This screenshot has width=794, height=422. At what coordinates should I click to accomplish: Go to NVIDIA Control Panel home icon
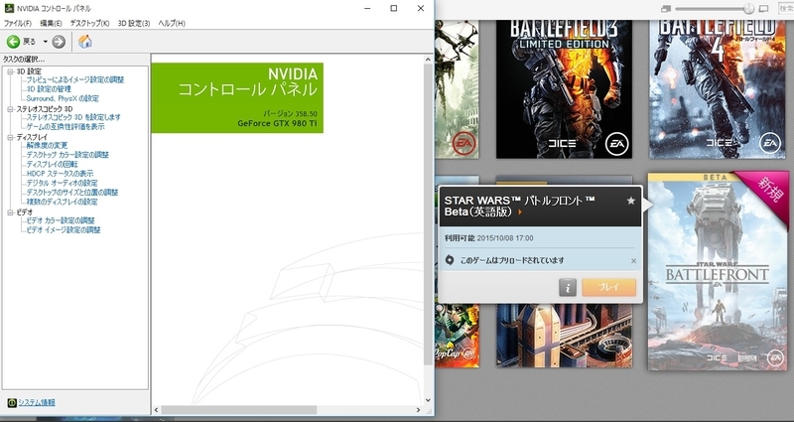pos(85,41)
